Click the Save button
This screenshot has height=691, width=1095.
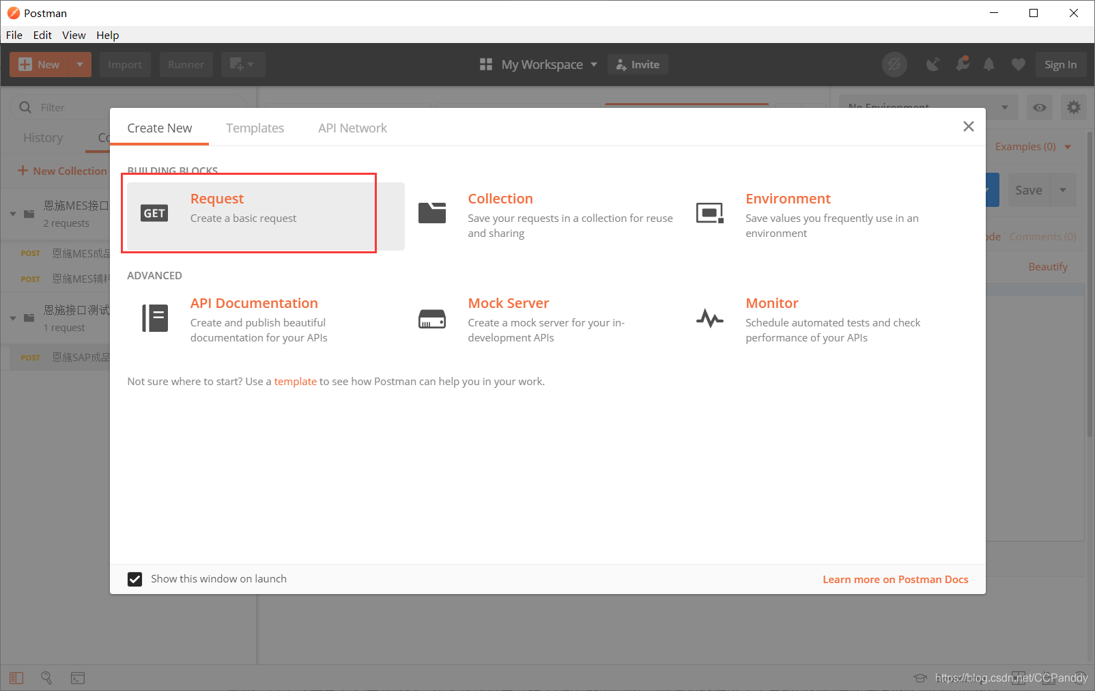click(x=1028, y=190)
